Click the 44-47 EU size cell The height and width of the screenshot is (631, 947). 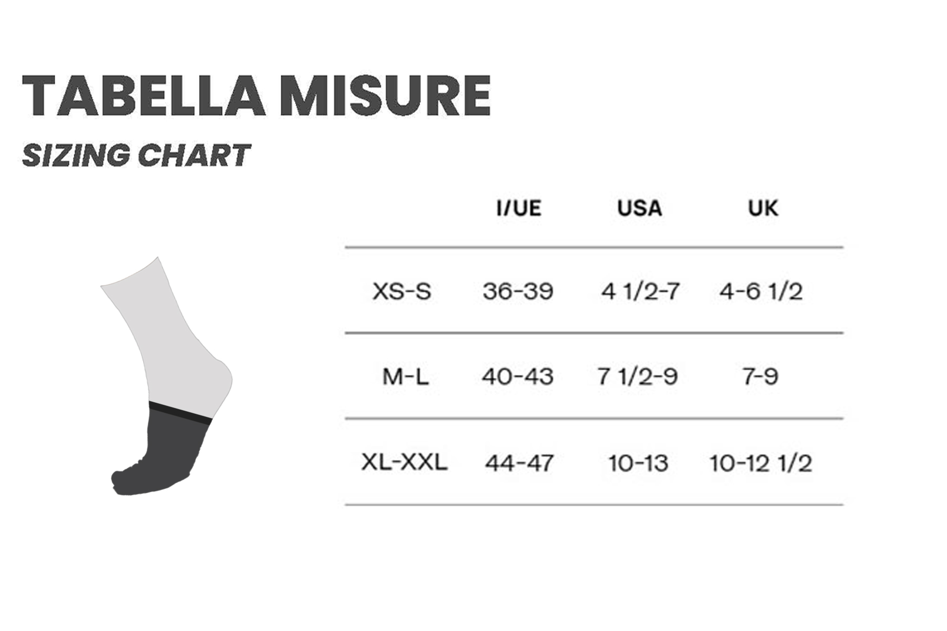coord(519,463)
